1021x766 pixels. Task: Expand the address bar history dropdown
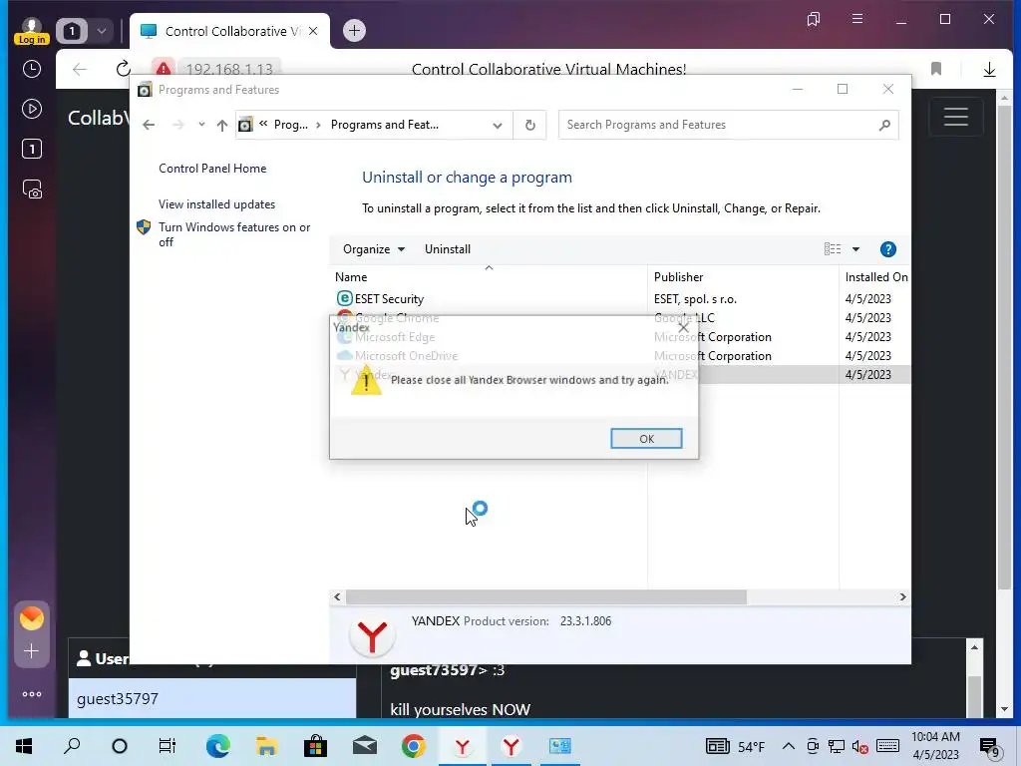498,125
